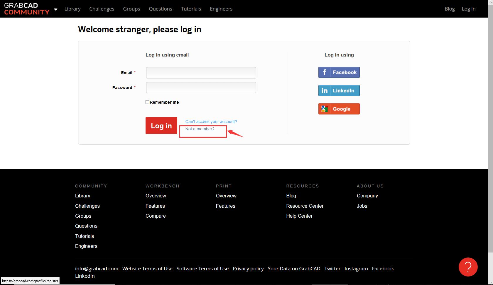493x285 pixels.
Task: Go to Tutorials in top navigation bar
Action: click(191, 9)
